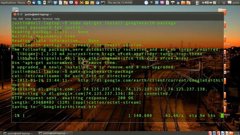This screenshot has width=240, height=135.
Task: Launch the terminal icon next to the clock
Action: 103,3
